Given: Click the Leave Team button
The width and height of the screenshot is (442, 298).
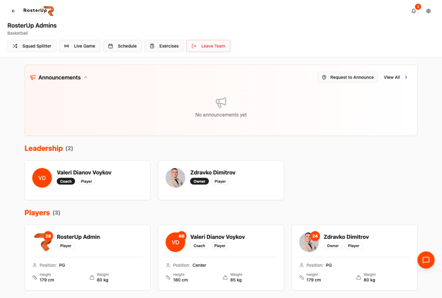Looking at the screenshot, I should [x=208, y=46].
